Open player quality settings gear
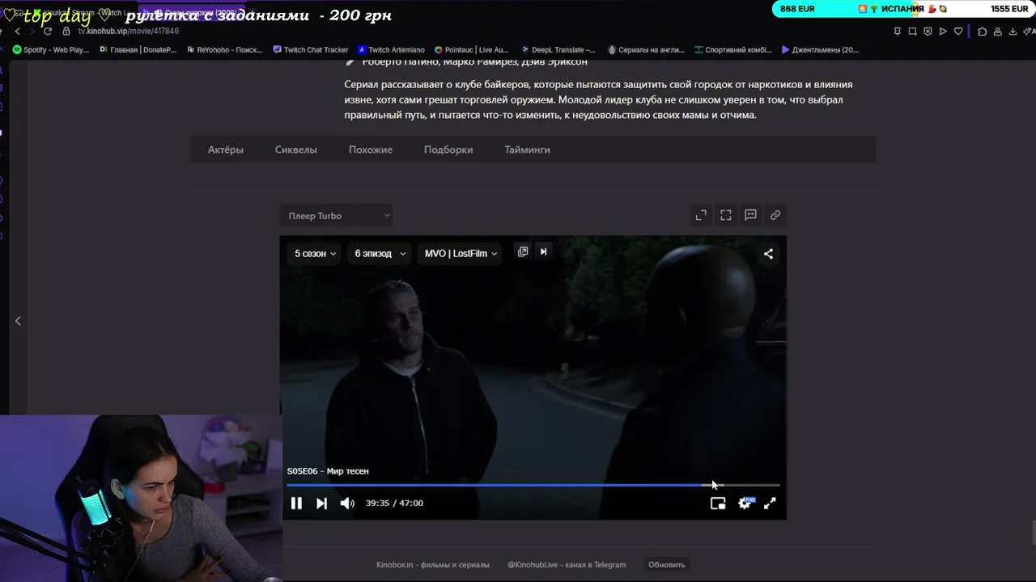 click(745, 504)
